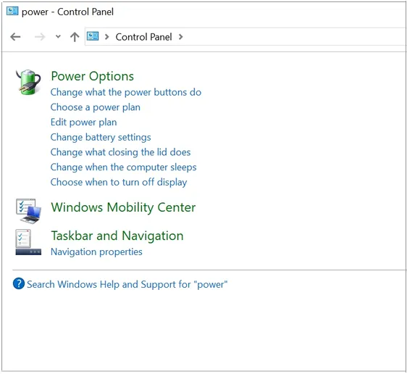Select Choose a power plan

pyautogui.click(x=96, y=107)
